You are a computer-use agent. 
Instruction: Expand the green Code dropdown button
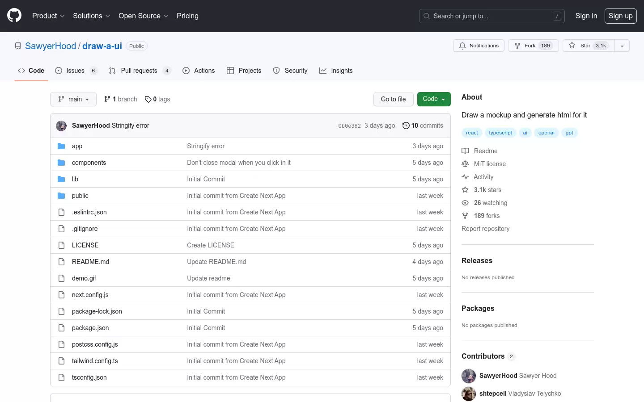click(433, 99)
